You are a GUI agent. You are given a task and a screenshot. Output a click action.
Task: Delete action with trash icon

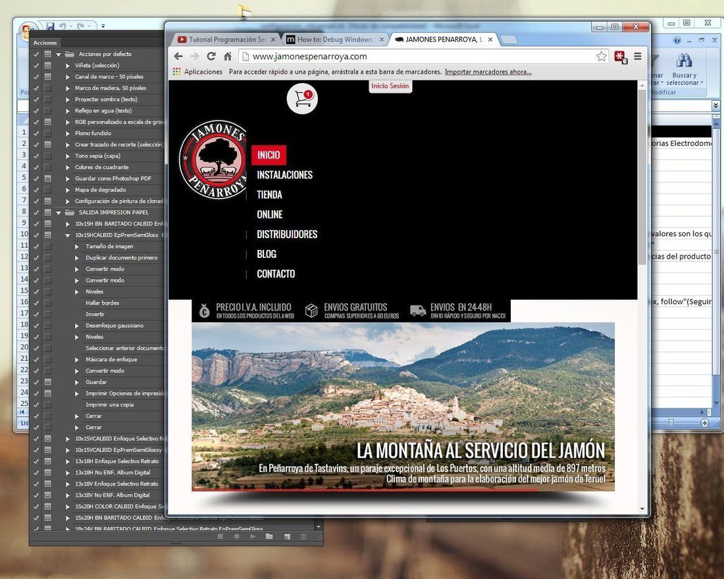[303, 536]
